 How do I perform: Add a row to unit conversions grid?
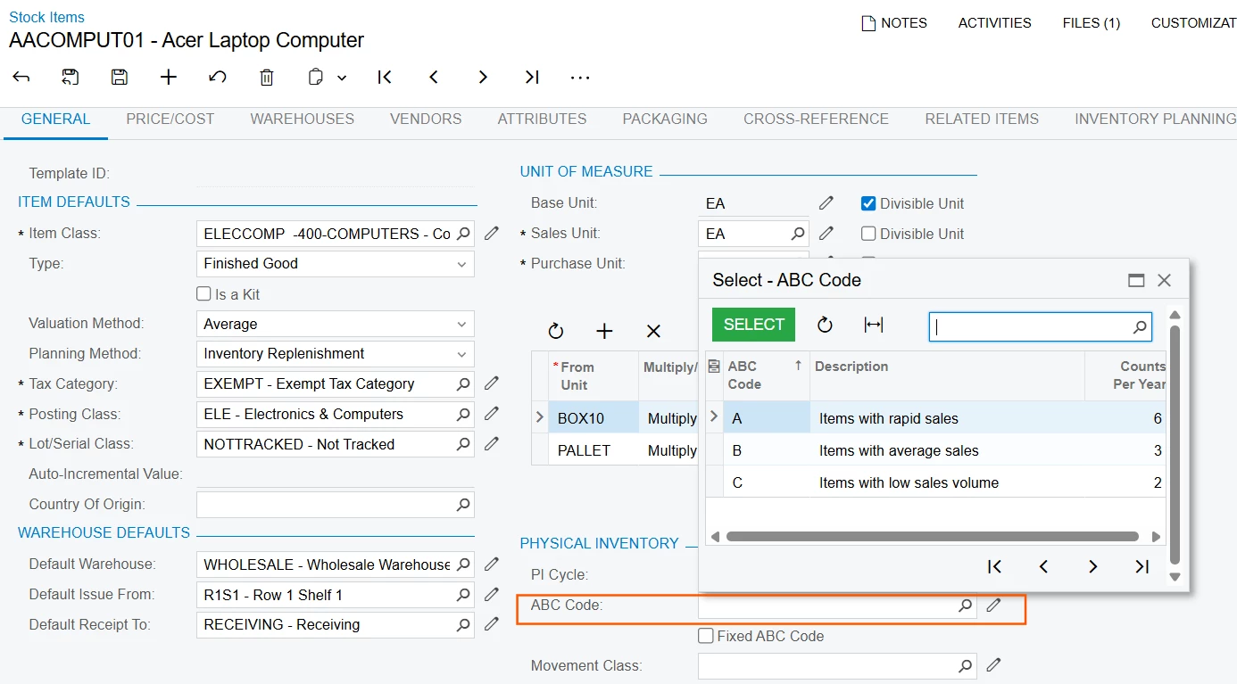[604, 332]
